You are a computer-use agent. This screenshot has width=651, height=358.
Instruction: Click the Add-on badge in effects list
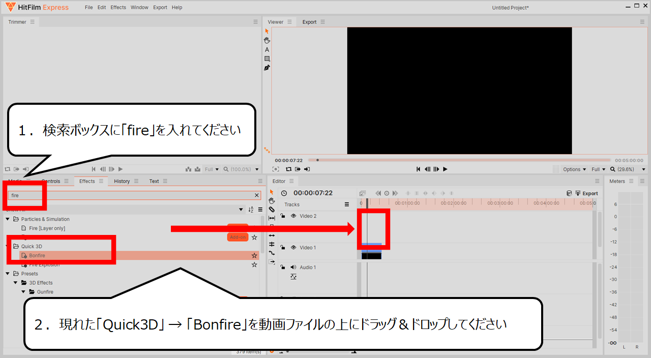click(238, 237)
